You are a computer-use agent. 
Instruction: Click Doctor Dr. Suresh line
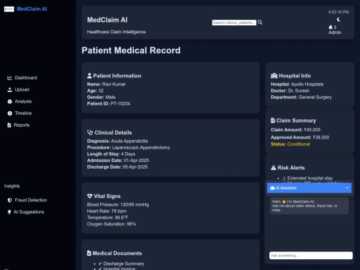[290, 91]
